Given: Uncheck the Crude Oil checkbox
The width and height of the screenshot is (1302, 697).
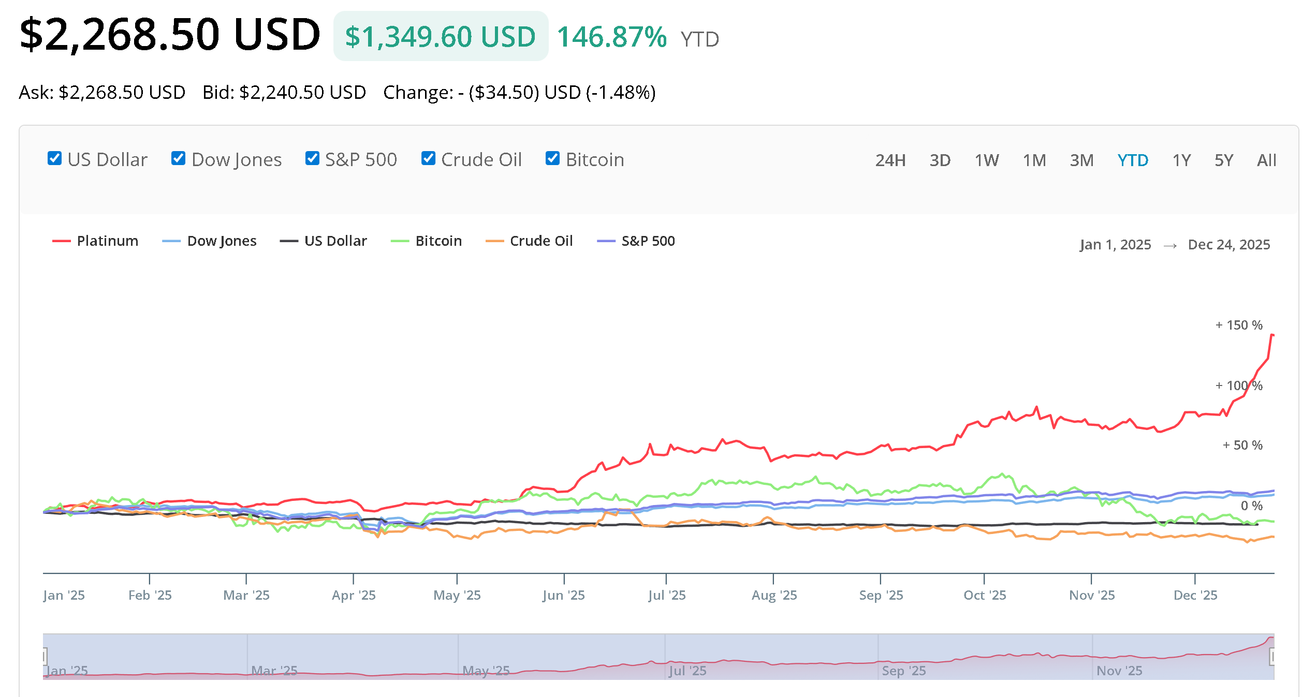Looking at the screenshot, I should (428, 158).
